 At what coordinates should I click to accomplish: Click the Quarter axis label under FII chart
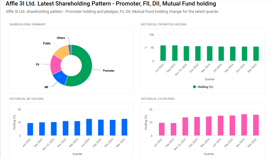tap(209, 154)
